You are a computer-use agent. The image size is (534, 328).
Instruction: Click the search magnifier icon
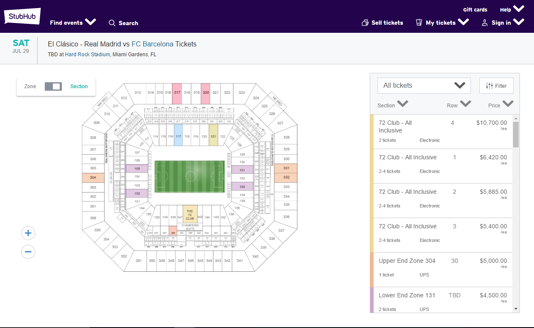[112, 23]
